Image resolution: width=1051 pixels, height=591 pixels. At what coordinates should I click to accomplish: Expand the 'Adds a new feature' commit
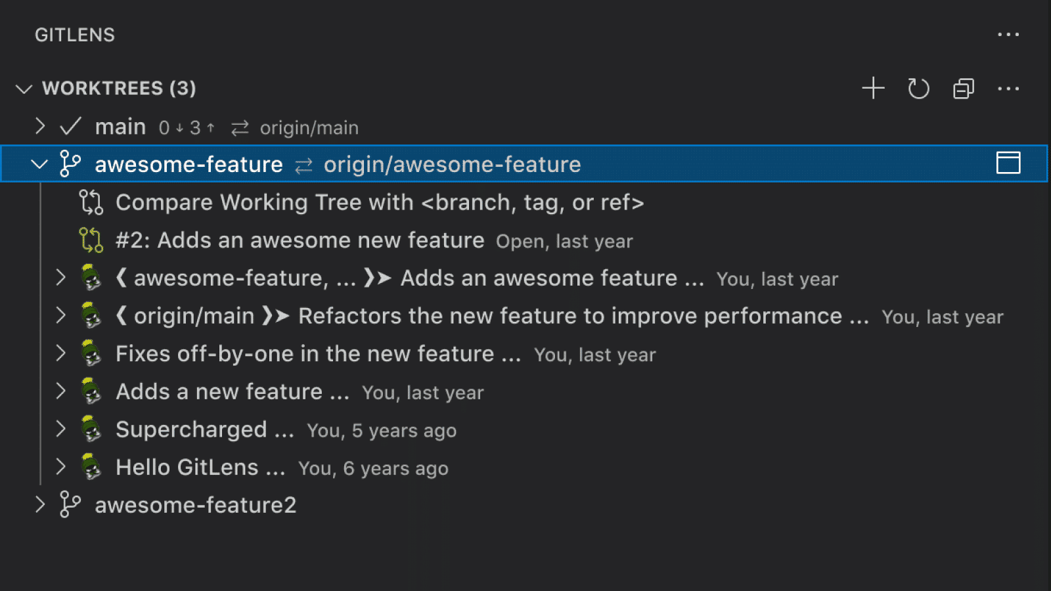tap(60, 391)
